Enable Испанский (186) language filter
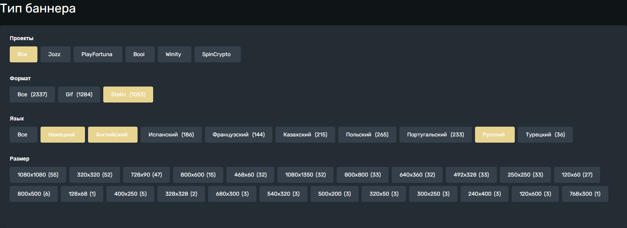 (171, 134)
